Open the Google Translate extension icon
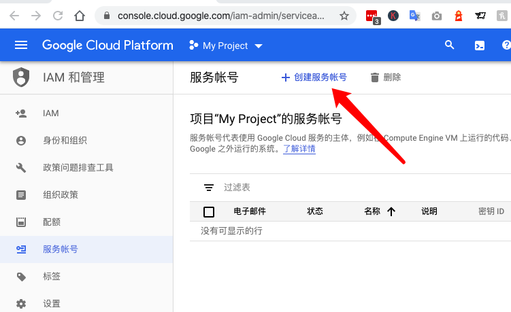The image size is (511, 312). click(x=414, y=16)
